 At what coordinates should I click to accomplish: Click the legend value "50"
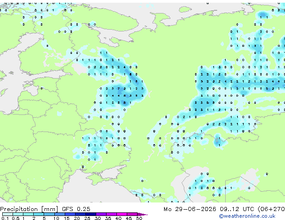pyautogui.click(x=139, y=218)
